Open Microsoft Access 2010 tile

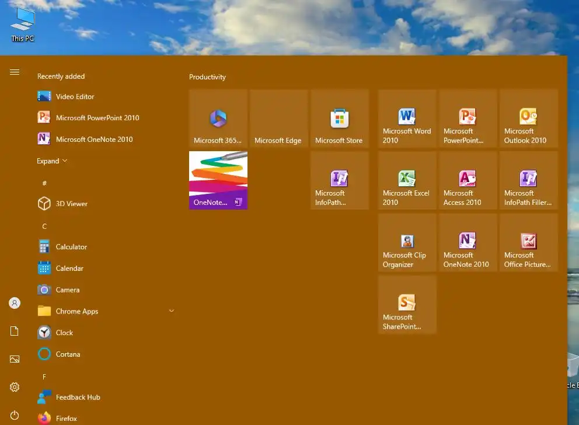[468, 180]
